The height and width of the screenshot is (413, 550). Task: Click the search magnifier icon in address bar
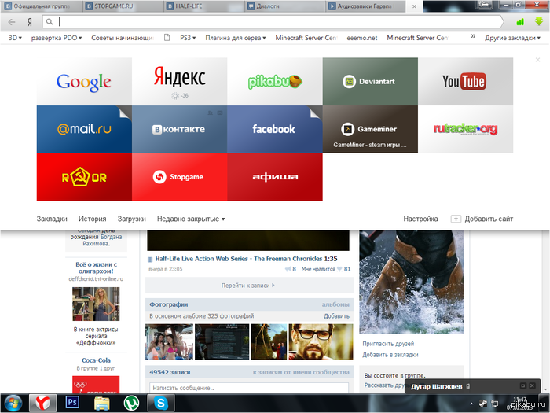[49, 22]
